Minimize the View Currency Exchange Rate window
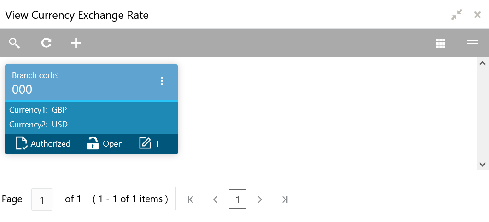The width and height of the screenshot is (489, 222). (x=456, y=15)
